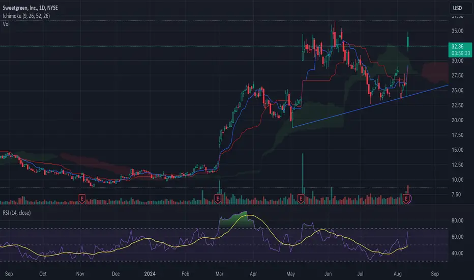Select the Vol indicator legend
474x280 pixels.
coord(6,24)
